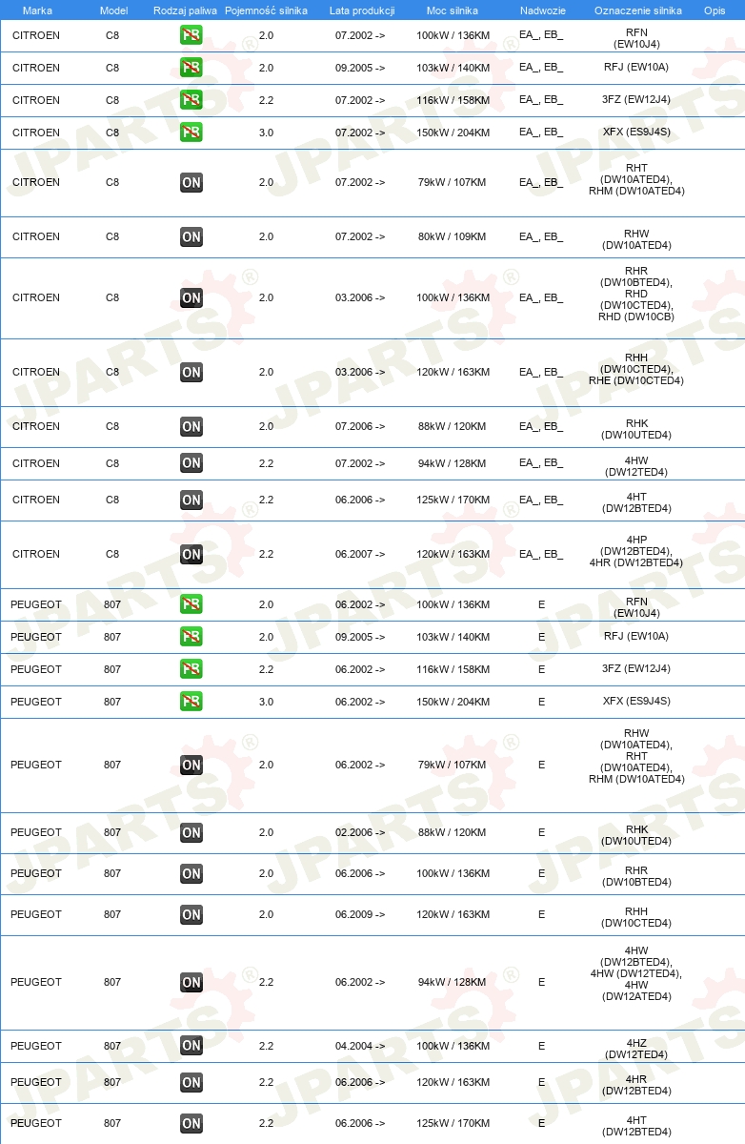Click 'EA_, EB_' in the Citroen 80kW / 109KM row

tap(541, 236)
